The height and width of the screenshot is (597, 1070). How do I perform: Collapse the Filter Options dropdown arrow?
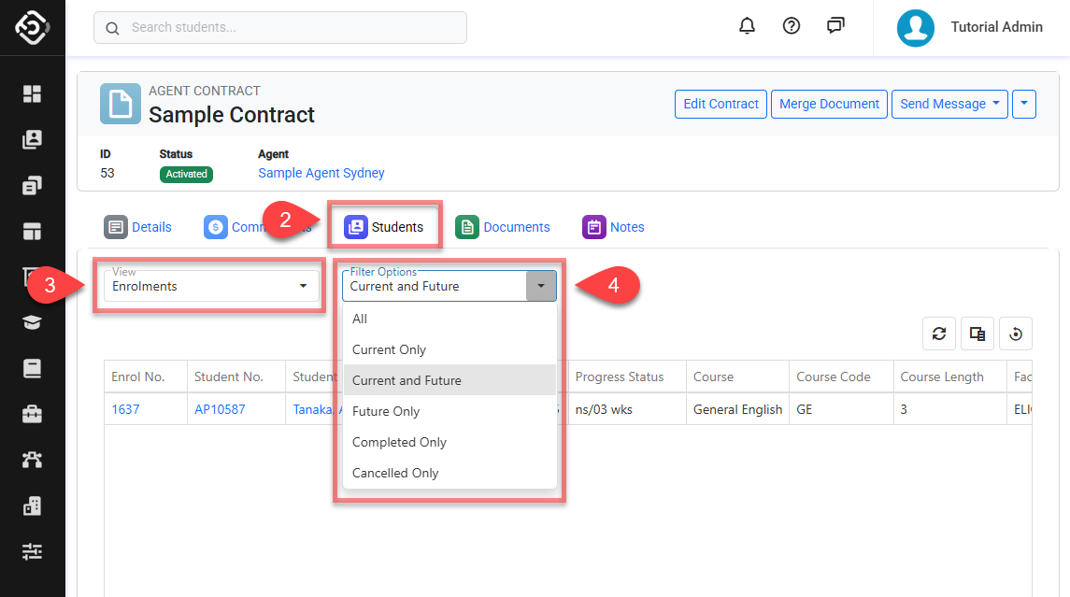coord(541,286)
